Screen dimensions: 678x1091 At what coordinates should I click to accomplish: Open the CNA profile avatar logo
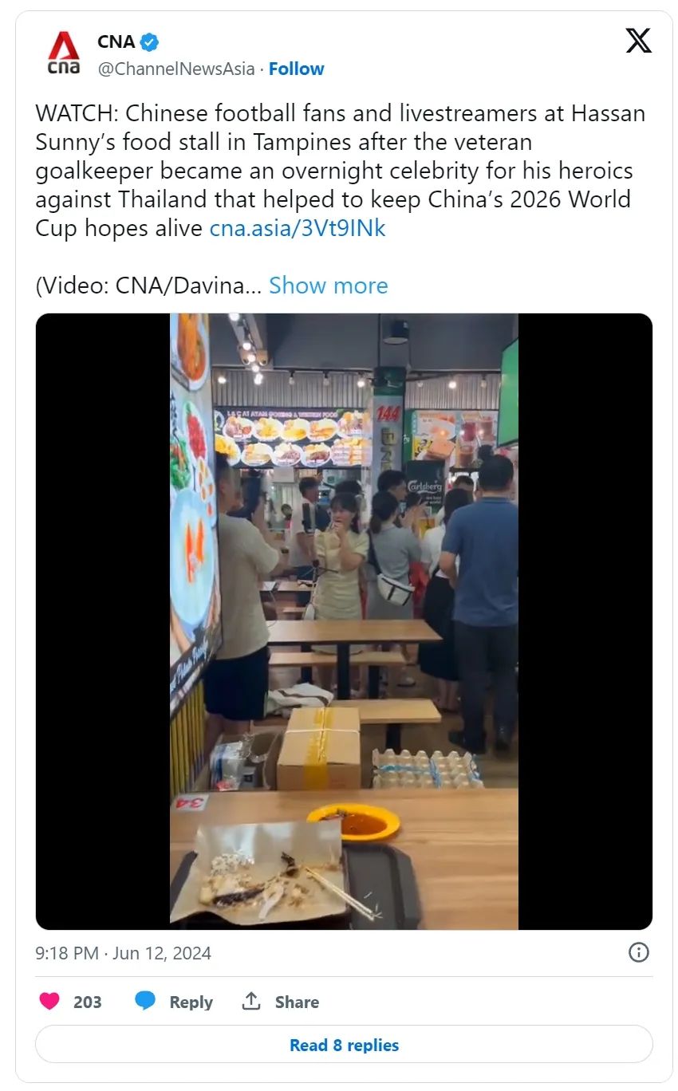tap(64, 54)
